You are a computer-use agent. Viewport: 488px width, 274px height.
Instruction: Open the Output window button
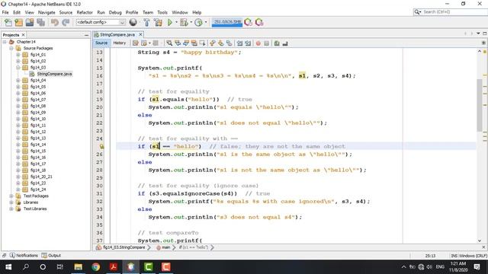51,256
